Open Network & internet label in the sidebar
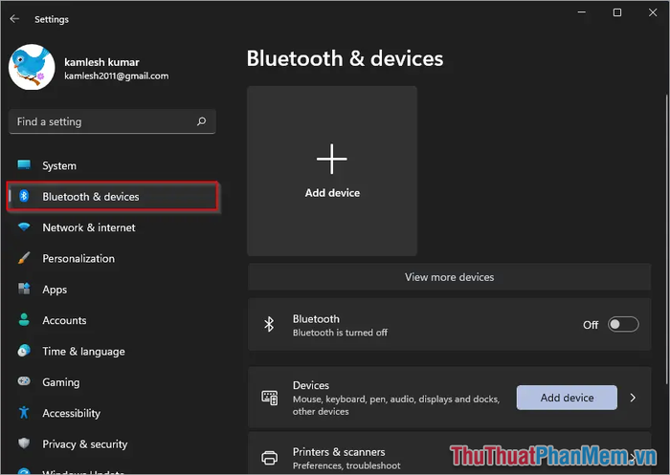 click(x=89, y=227)
